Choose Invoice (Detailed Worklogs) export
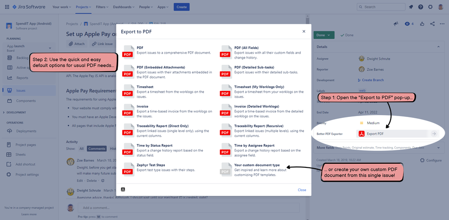449x220 pixels. pyautogui.click(x=262, y=111)
